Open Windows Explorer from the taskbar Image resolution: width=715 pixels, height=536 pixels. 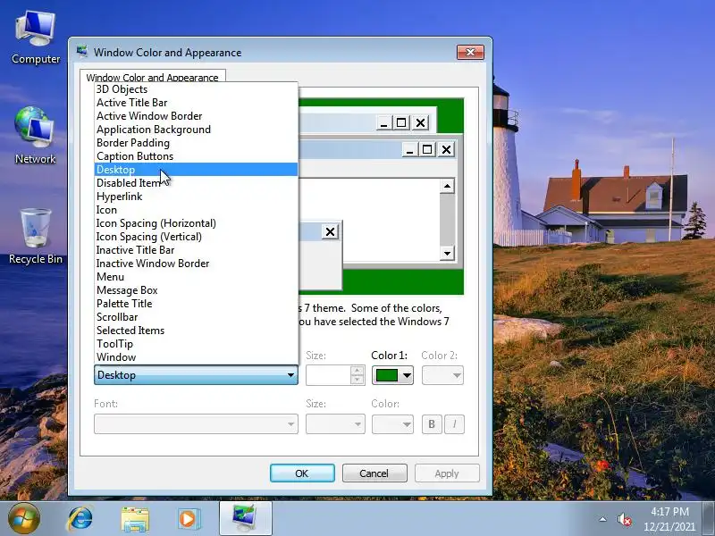coord(135,519)
